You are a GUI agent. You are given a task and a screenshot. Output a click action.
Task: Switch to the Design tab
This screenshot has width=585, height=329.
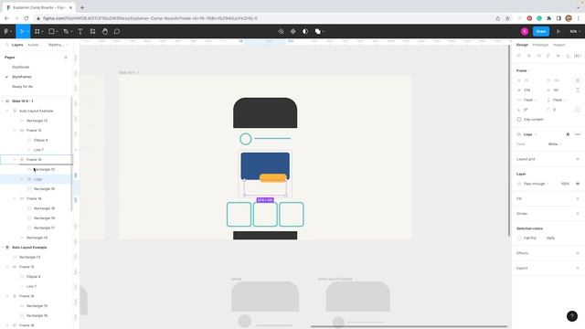(x=522, y=45)
